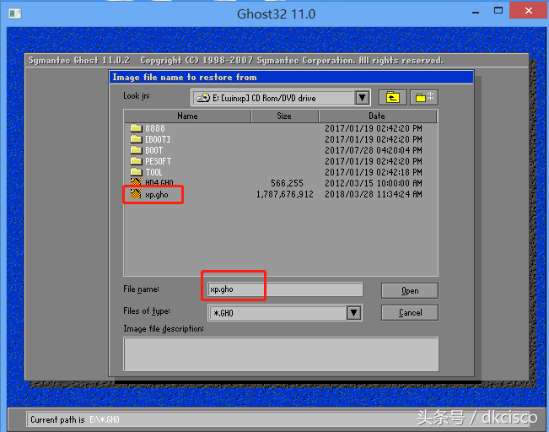Sort by the Name column header
Image resolution: width=549 pixels, height=432 pixels.
[x=187, y=116]
